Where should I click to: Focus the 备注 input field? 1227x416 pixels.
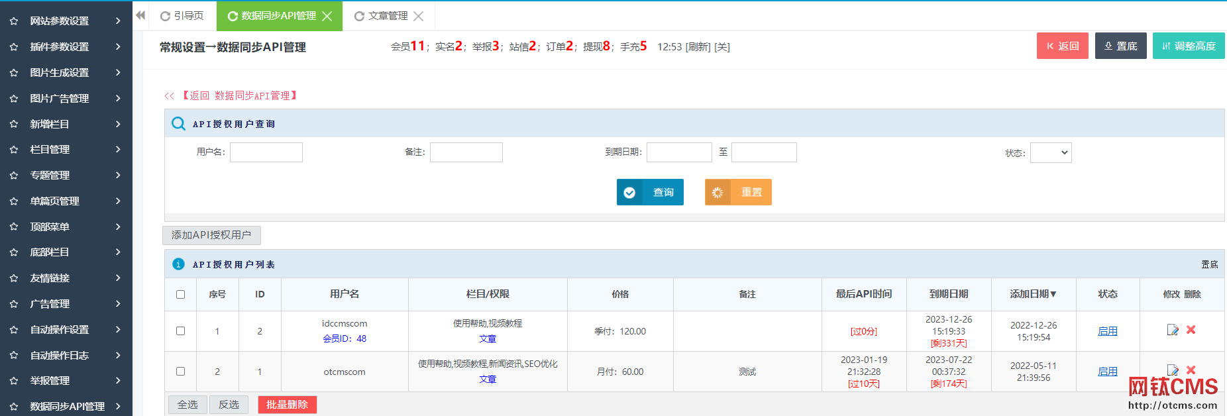466,152
